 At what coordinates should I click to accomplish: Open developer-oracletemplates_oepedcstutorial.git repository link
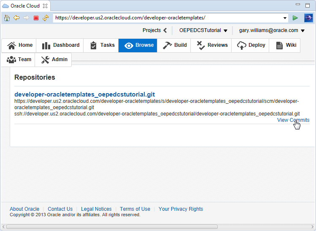85,94
